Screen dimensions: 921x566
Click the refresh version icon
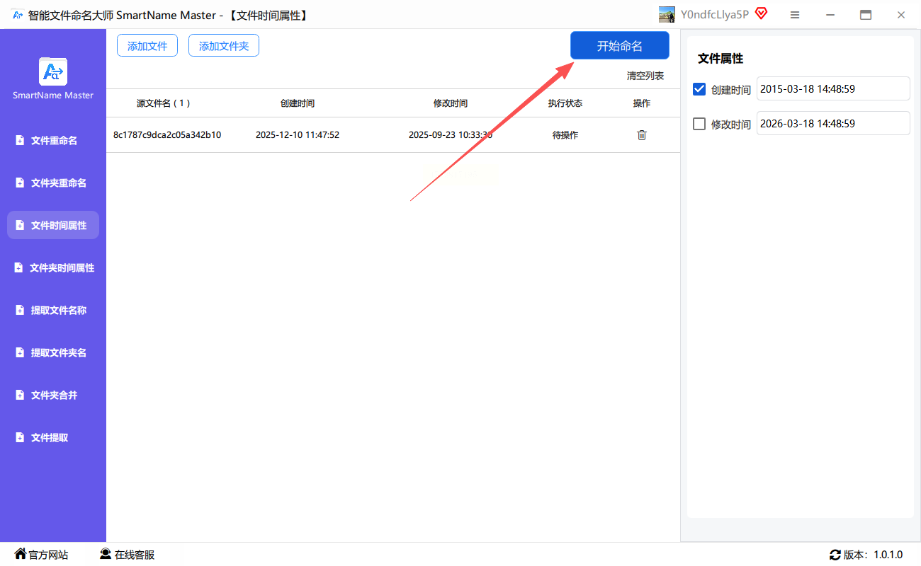835,555
